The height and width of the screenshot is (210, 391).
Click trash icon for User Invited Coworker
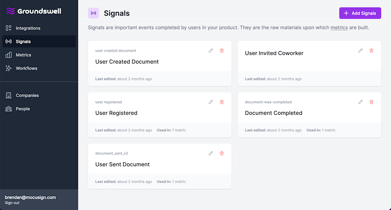click(371, 51)
